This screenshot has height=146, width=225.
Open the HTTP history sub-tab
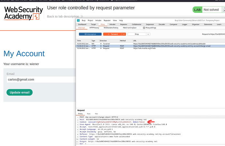coord(94,28)
